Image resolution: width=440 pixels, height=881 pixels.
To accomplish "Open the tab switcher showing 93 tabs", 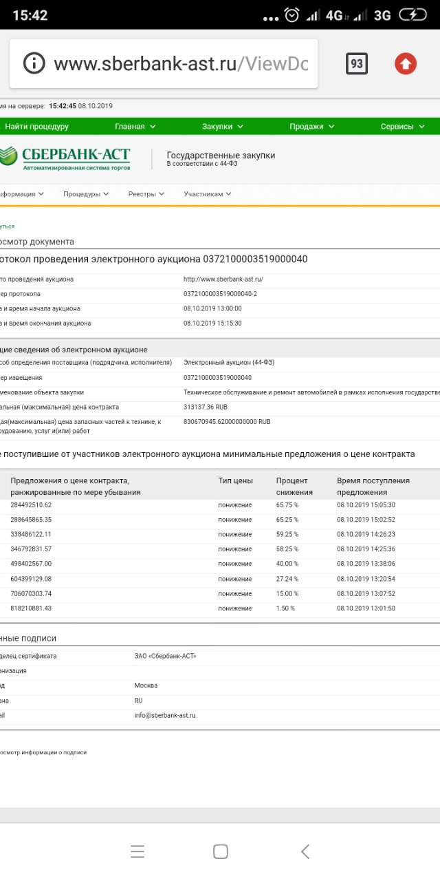I will (356, 64).
